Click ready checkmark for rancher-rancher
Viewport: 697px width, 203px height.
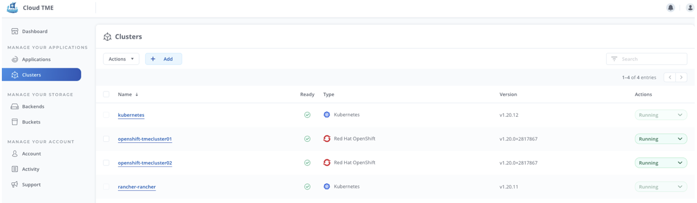pyautogui.click(x=307, y=187)
